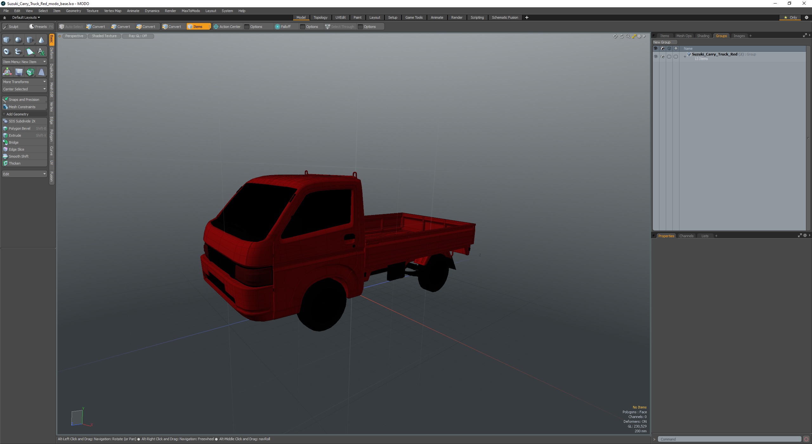Viewport: 812px width, 444px height.
Task: Toggle the Only star button
Action: coord(790,17)
